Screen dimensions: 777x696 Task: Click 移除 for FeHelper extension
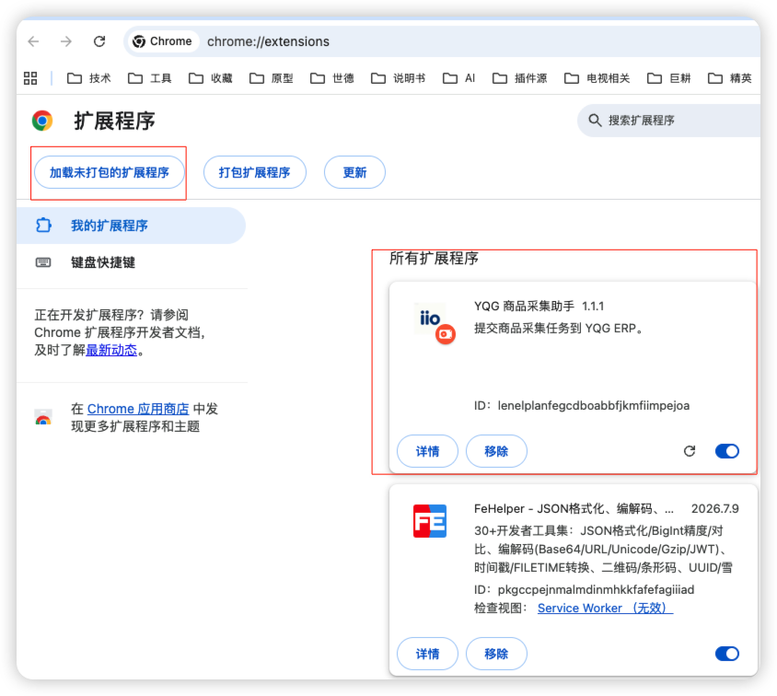click(496, 654)
